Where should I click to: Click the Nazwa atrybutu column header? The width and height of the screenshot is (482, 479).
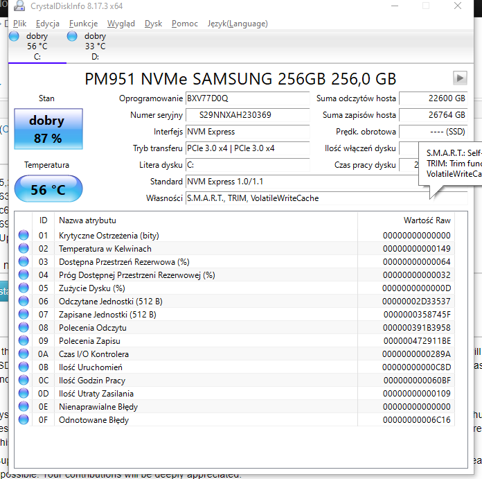(206, 220)
